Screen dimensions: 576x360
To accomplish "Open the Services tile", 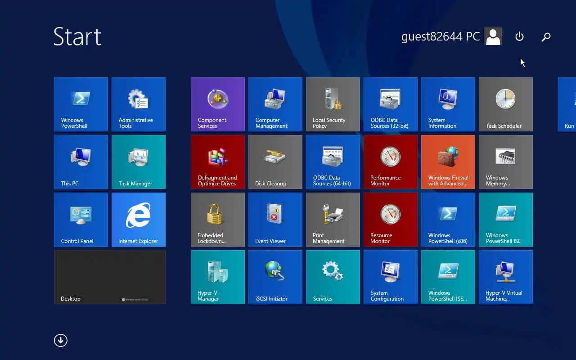I will coord(333,277).
